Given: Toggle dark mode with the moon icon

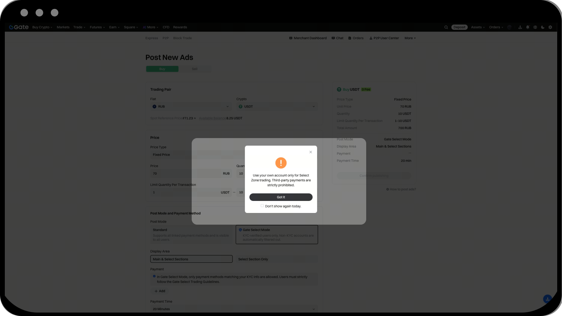Looking at the screenshot, I should pos(543,27).
